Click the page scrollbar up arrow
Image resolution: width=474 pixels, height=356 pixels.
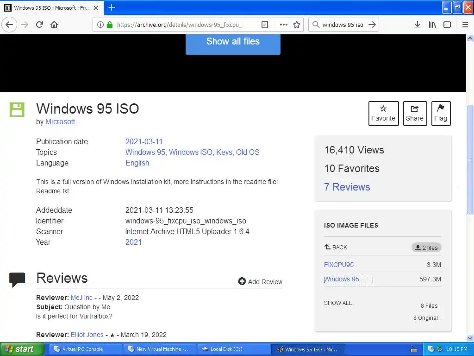pyautogui.click(x=470, y=38)
